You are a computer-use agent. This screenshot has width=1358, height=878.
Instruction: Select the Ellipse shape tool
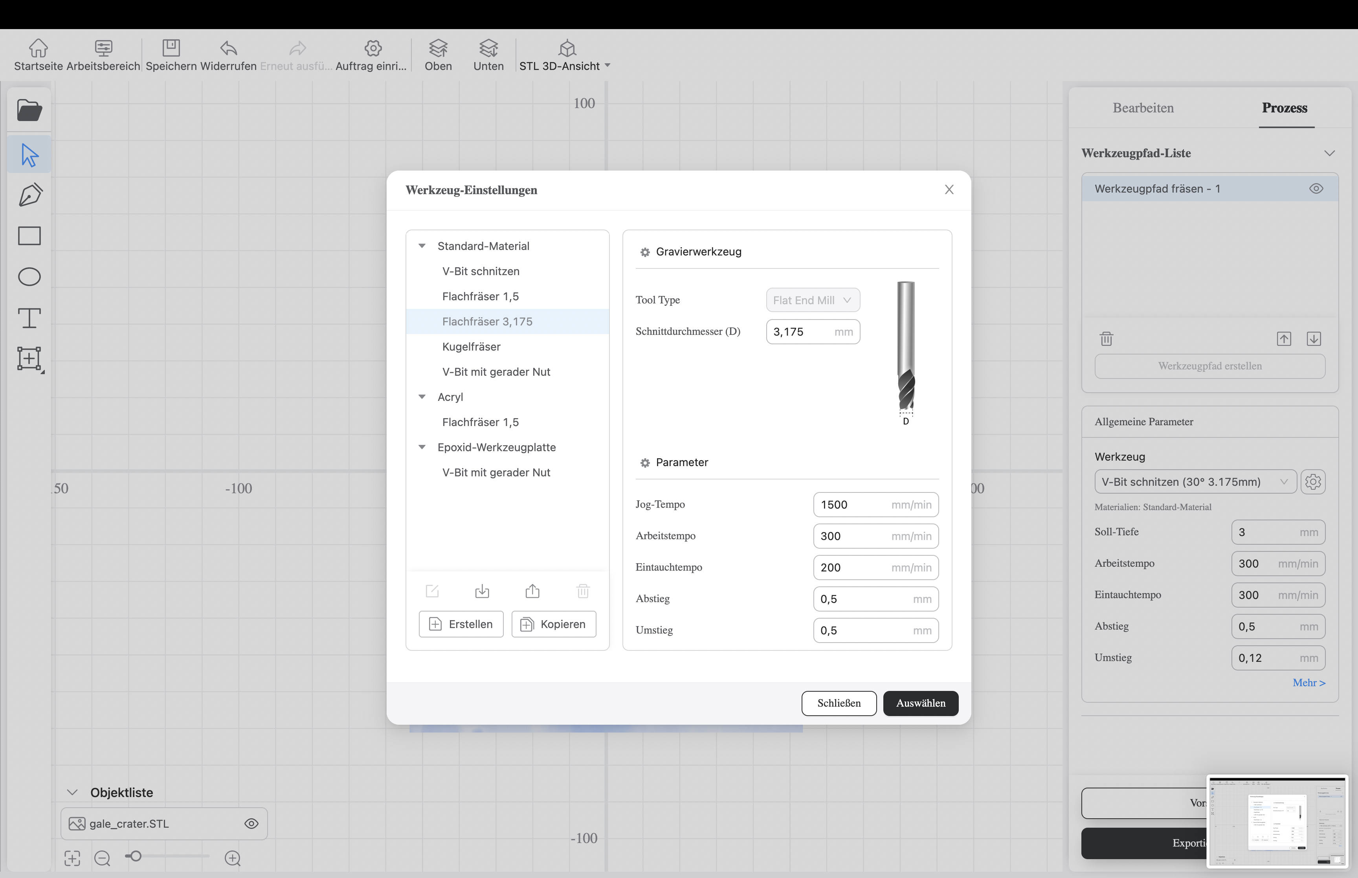tap(29, 277)
